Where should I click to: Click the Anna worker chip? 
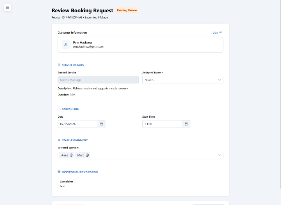click(x=67, y=155)
